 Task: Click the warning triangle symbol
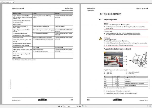click(101, 39)
